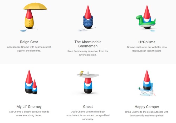Click the two gnomes buddy image
The height and width of the screenshot is (123, 176).
(x=31, y=82)
